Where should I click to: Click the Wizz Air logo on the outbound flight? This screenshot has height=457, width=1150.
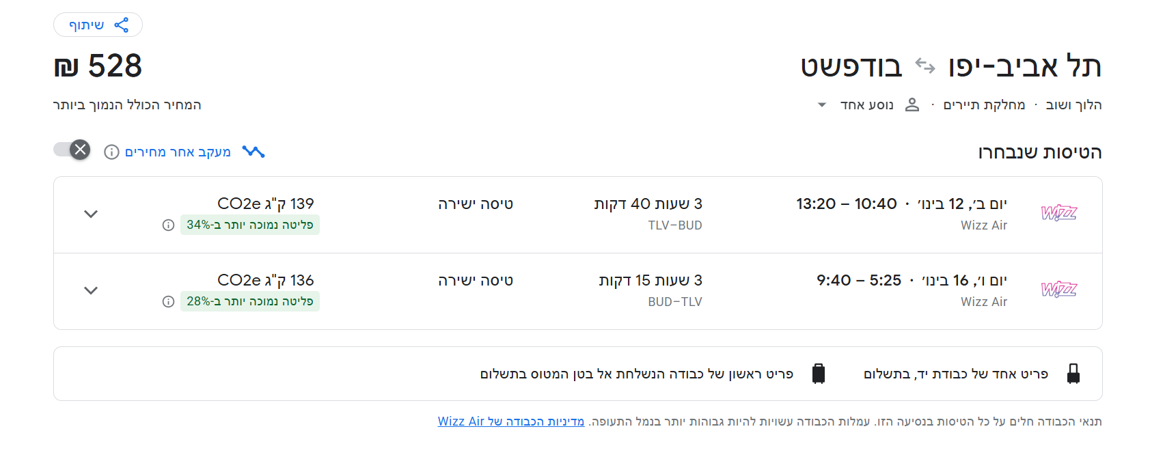(x=1058, y=212)
